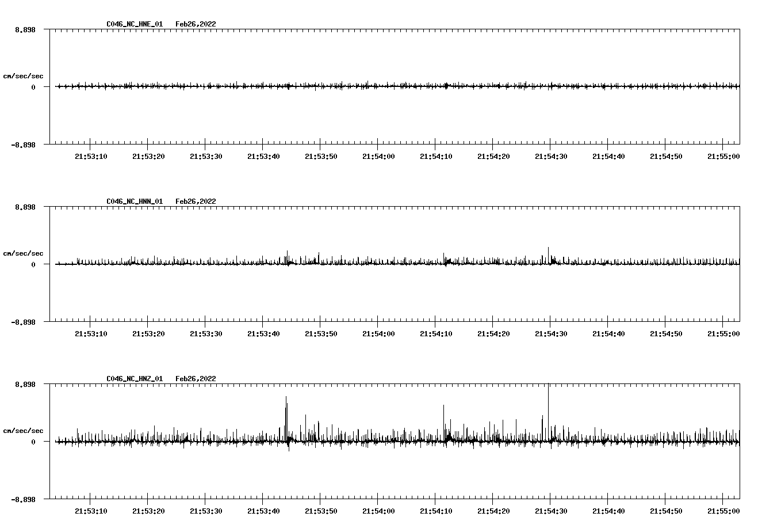Click the HNN spike near 21:53:44

[287, 257]
